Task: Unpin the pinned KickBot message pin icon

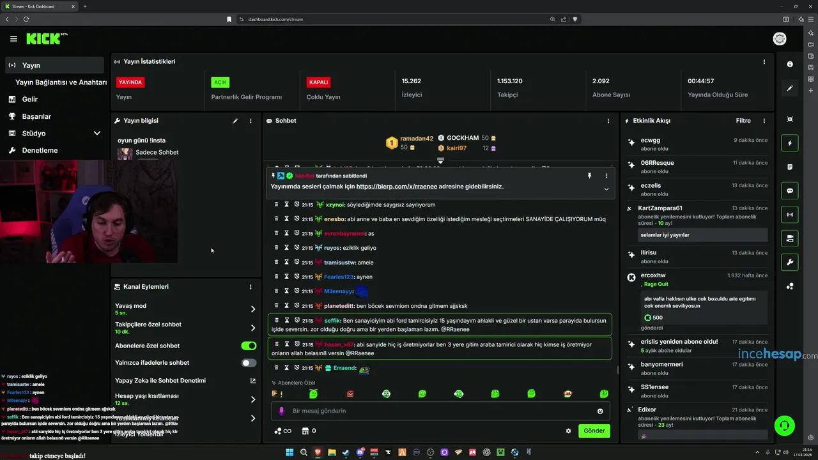Action: pyautogui.click(x=589, y=176)
